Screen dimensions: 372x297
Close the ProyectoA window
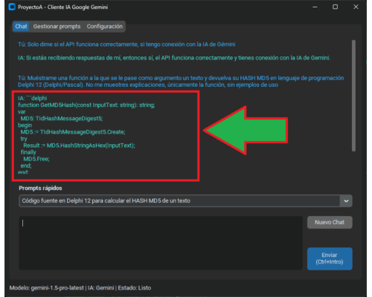click(356, 7)
